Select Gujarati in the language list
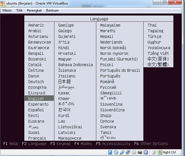Viewport: 185px width, 156px height. (x=67, y=36)
